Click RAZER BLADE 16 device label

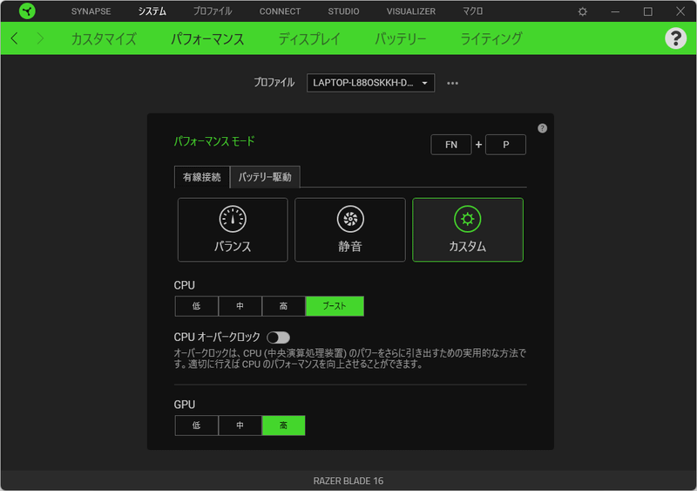click(348, 481)
